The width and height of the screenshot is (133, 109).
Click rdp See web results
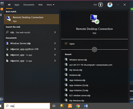click(x=31, y=32)
